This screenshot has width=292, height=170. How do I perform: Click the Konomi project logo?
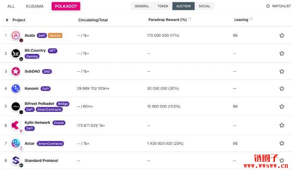tap(16, 88)
